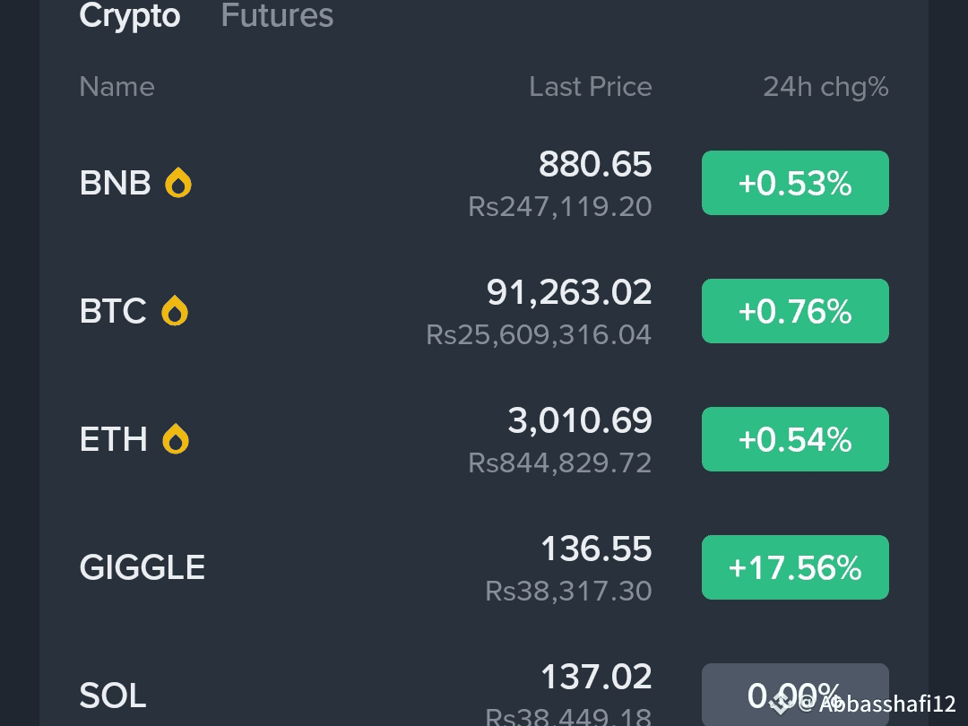968x726 pixels.
Task: Select the Crypto tab
Action: 130,15
